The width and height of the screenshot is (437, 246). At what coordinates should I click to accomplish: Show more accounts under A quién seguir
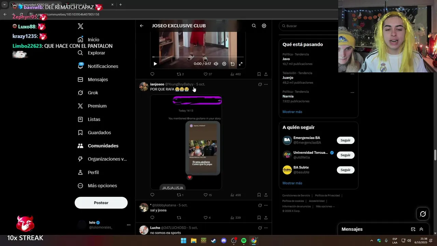[292, 183]
